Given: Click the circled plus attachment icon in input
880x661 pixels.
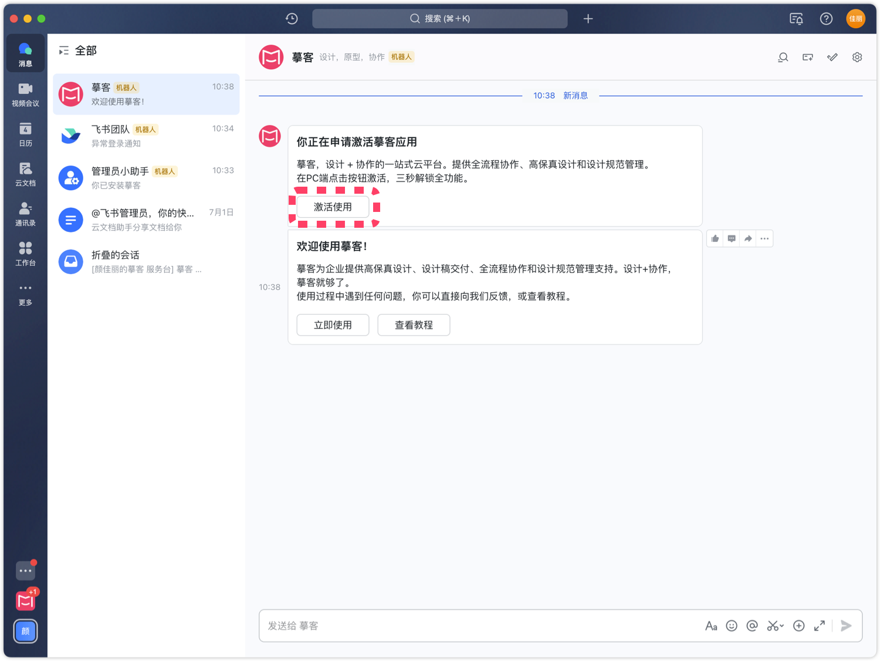Looking at the screenshot, I should (x=798, y=626).
